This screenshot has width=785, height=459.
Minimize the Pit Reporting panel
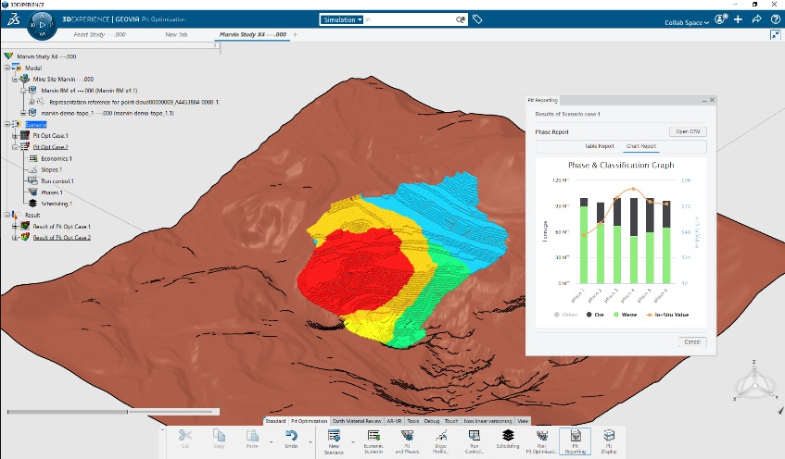click(704, 101)
